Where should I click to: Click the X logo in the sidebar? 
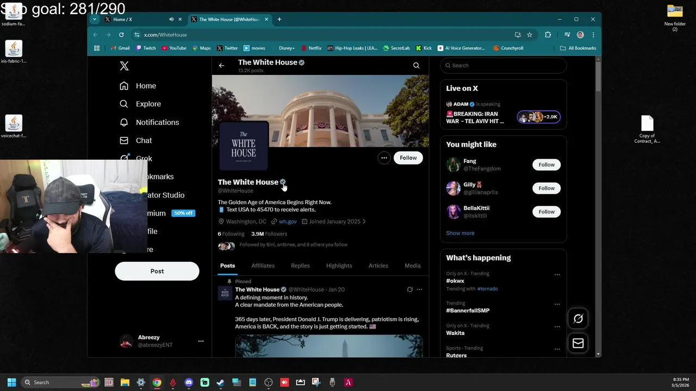124,66
